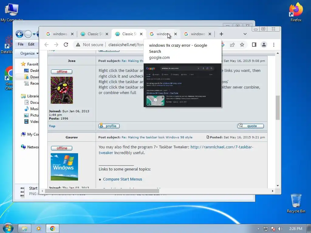The width and height of the screenshot is (311, 233).
Task: Close the hovered windows 9x crazy error tab
Action: [175, 34]
